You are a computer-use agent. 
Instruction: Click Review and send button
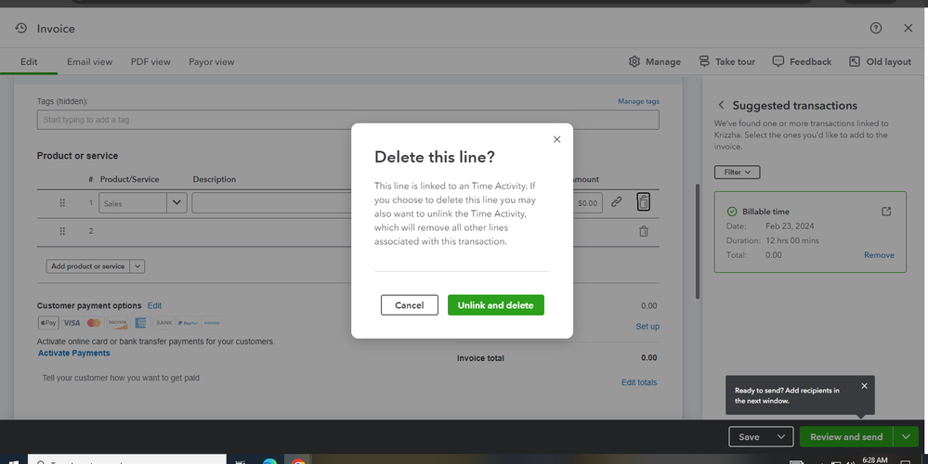pyautogui.click(x=846, y=437)
